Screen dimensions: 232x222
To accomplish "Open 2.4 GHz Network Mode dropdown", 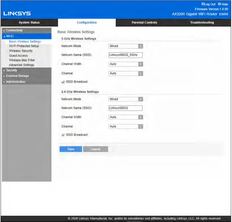I will 125,99.
